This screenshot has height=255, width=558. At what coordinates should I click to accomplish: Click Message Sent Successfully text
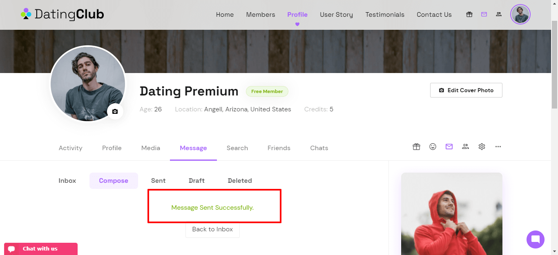point(212,208)
